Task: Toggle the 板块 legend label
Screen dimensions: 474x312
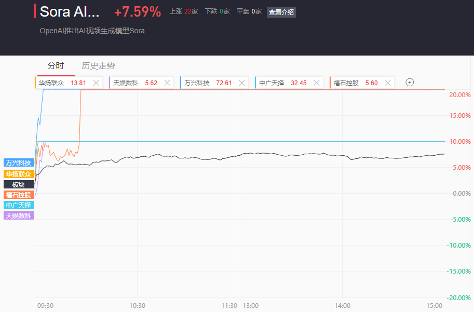Action: pyautogui.click(x=19, y=184)
